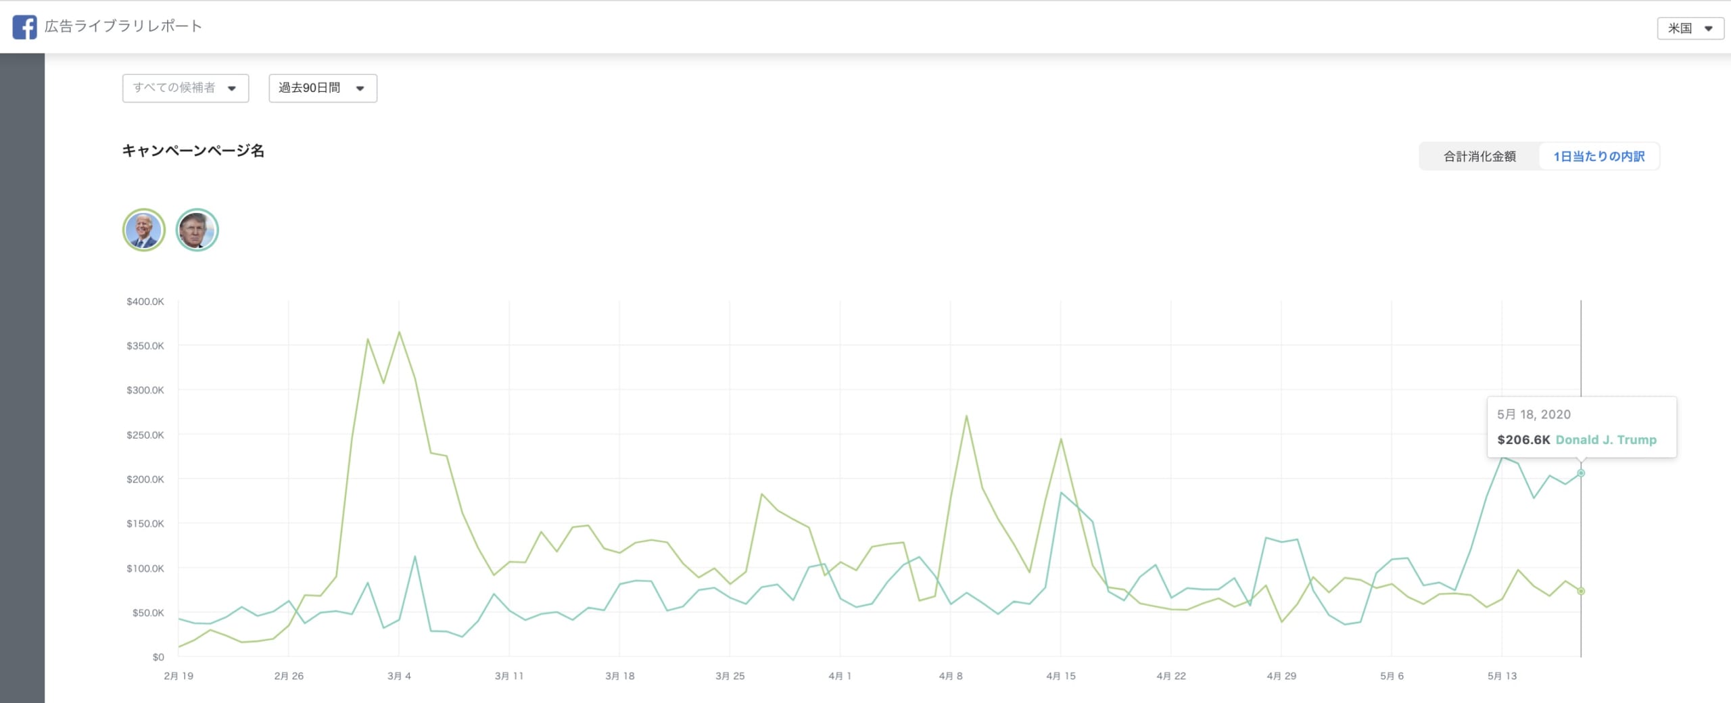Click the small pointer beneath the tooltip

[1581, 460]
